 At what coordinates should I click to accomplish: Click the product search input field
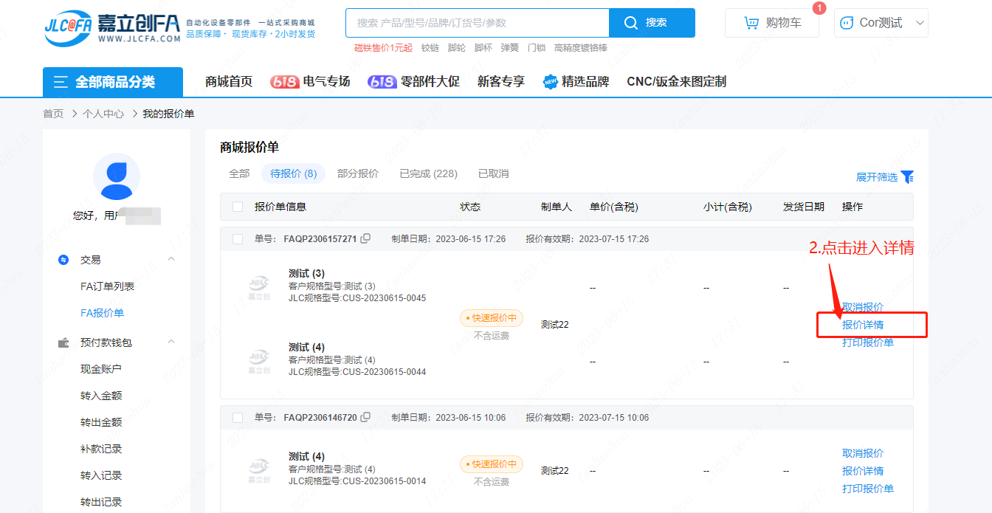point(477,23)
